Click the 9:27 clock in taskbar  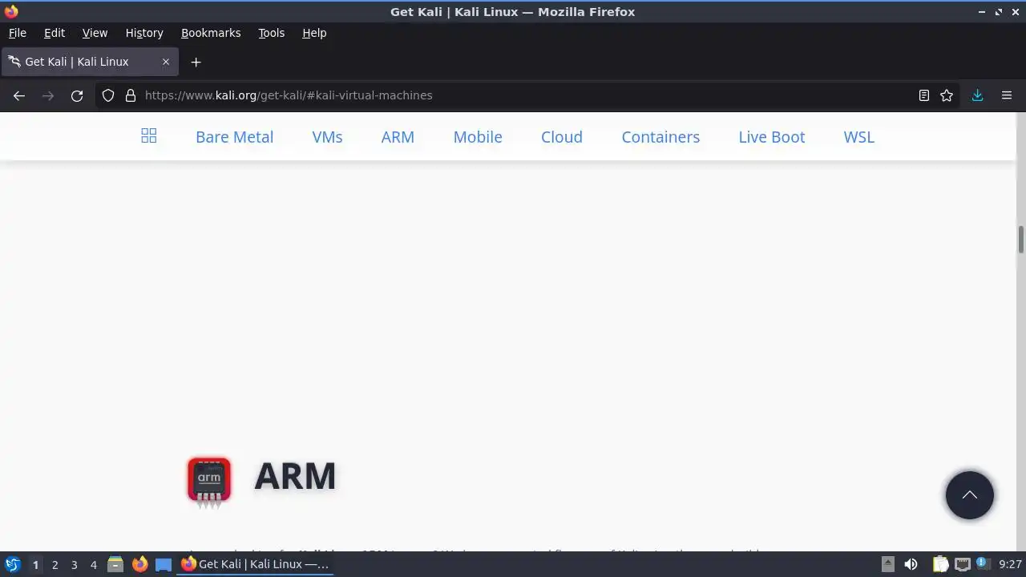[1010, 564]
